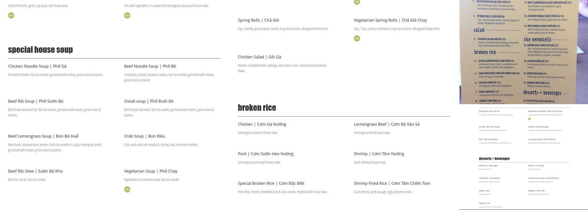Click Chicken Salad | Gỏi Gà title
Viewport: 588px width, 210px height.
[x=259, y=57]
